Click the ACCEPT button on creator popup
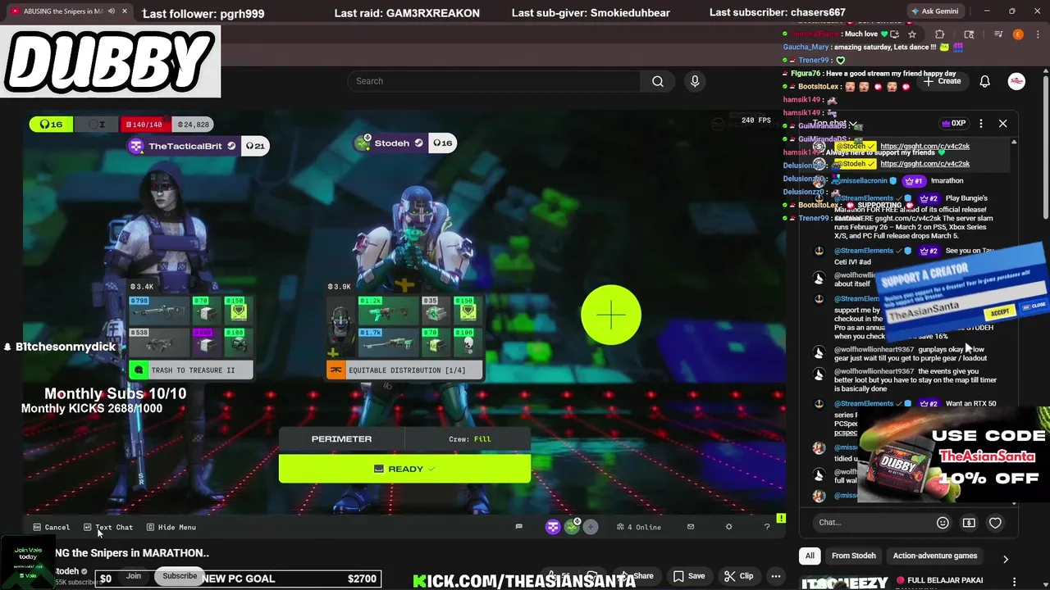This screenshot has height=590, width=1050. [1000, 312]
